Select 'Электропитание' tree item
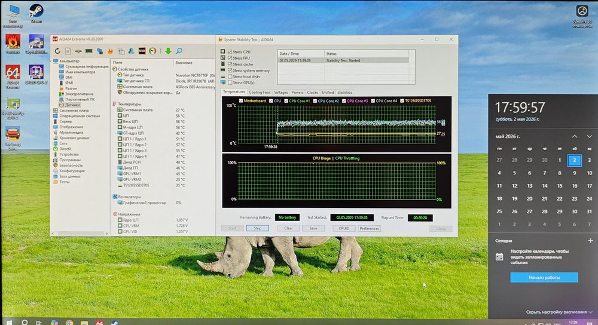 pyautogui.click(x=79, y=94)
